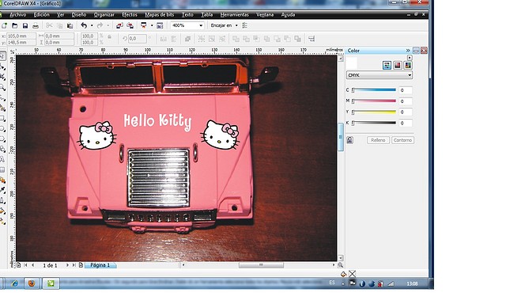Click the Import icon
This screenshot has height=304, width=506.
(x=119, y=25)
